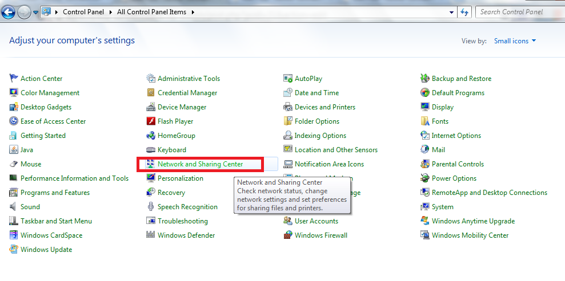Screen dimensions: 565x281
Task: Click the Devices and Printers icon
Action: click(288, 107)
